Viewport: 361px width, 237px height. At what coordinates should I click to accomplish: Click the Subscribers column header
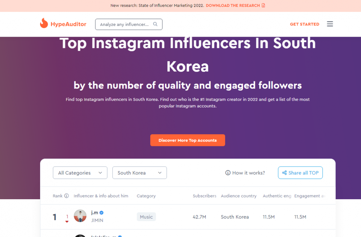[x=204, y=196]
